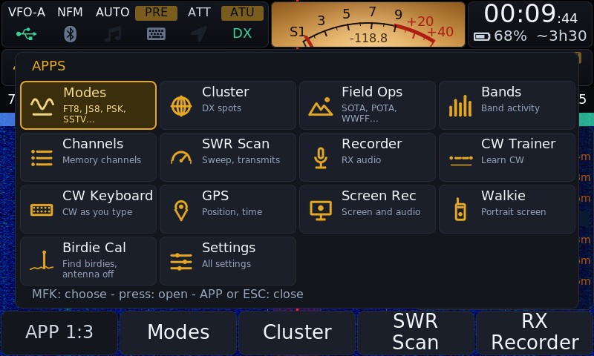Click 'RX audio' description under Recorder
The image size is (594, 356).
[x=361, y=160]
